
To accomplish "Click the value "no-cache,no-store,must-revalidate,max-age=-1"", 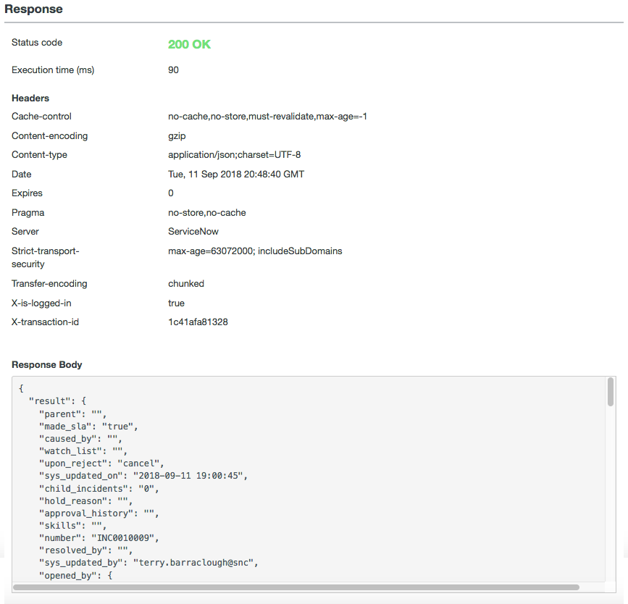I will [x=267, y=116].
